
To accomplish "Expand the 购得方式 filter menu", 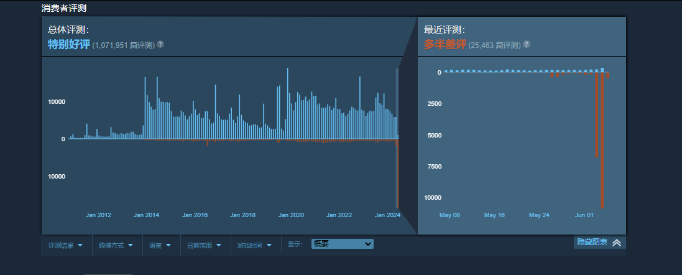I will (116, 245).
